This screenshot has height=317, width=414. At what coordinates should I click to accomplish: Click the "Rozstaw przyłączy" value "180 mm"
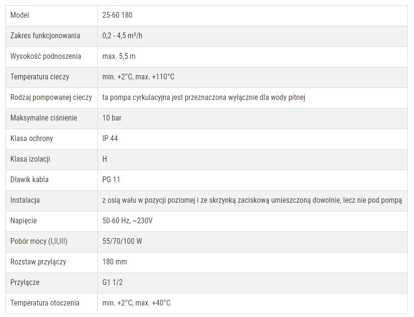point(115,262)
